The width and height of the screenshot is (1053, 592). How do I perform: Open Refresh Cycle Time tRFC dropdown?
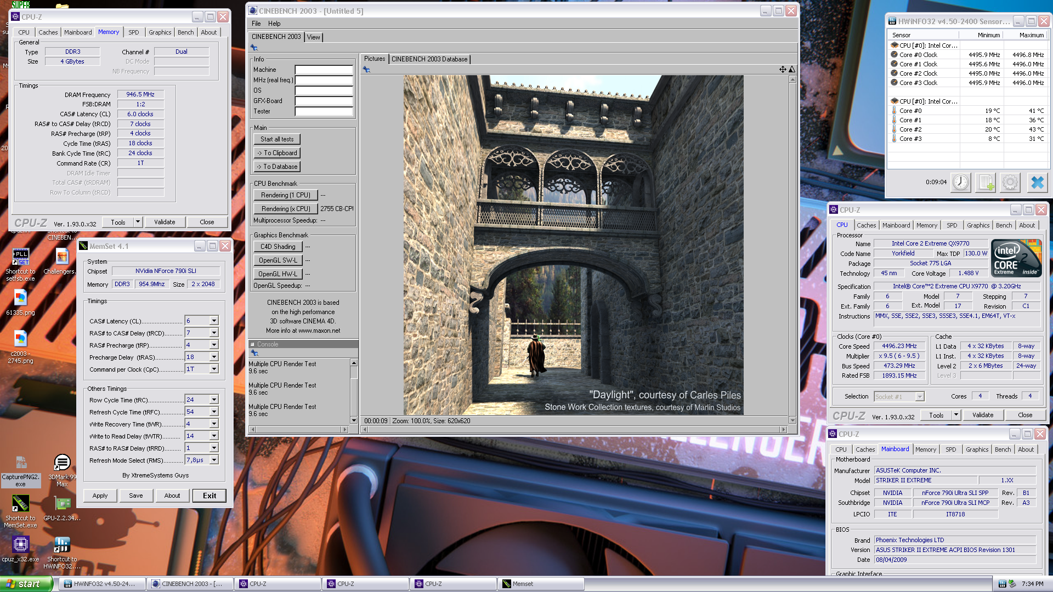click(214, 412)
